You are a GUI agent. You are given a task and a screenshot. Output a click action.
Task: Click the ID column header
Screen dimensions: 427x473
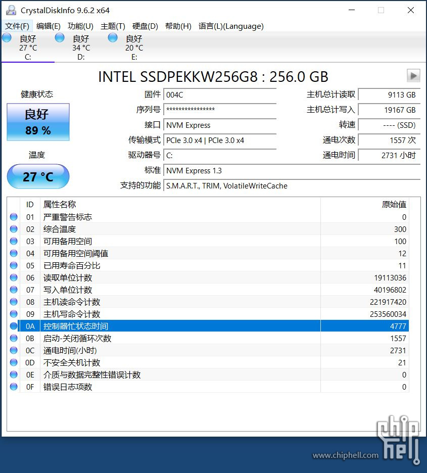click(x=30, y=205)
